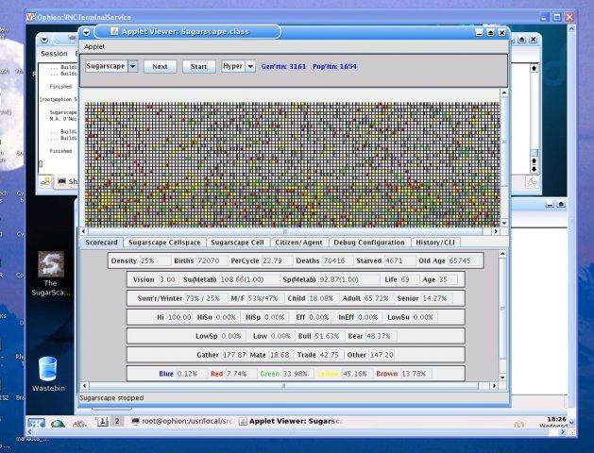Click the Senior field showing 14.27%
This screenshot has width=594, height=453.
tap(437, 298)
